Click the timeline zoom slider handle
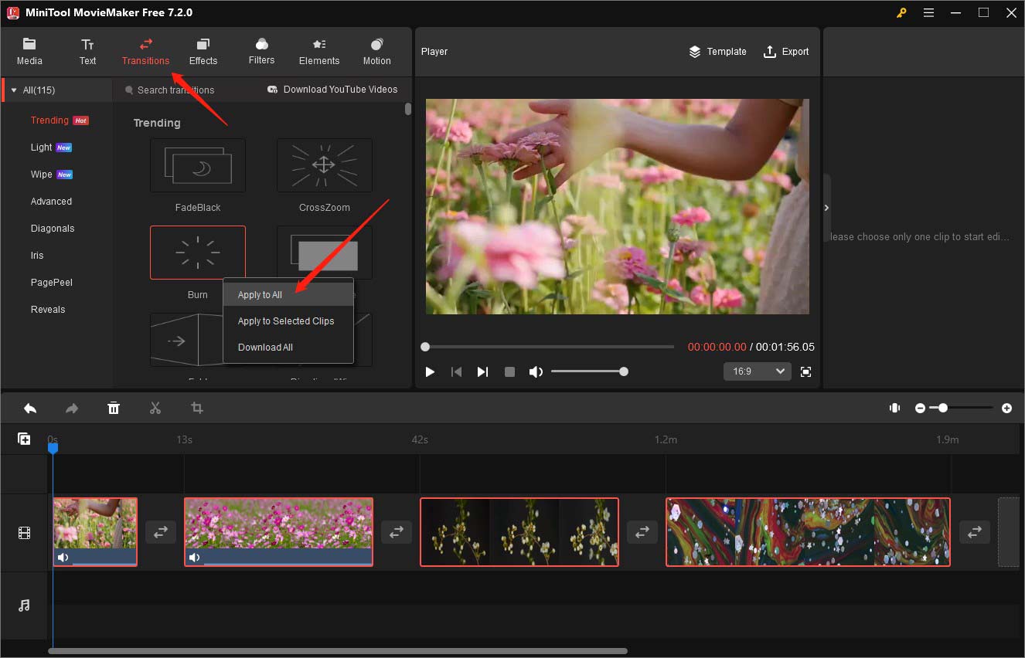1025x658 pixels. (943, 408)
